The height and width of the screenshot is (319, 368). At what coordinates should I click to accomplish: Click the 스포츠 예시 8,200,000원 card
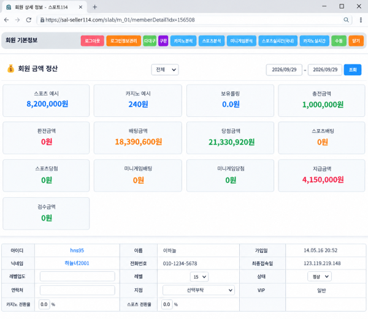[46, 100]
